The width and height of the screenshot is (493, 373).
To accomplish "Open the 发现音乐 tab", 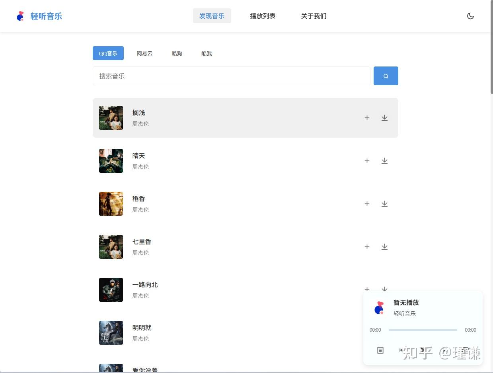I will pyautogui.click(x=212, y=16).
